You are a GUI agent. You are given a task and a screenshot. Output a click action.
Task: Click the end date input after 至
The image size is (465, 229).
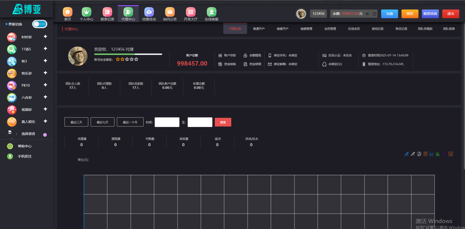pos(200,122)
